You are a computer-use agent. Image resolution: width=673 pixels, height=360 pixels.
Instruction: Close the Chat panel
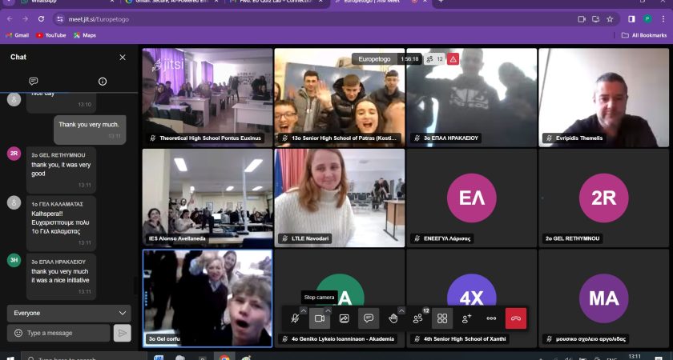[x=123, y=58]
